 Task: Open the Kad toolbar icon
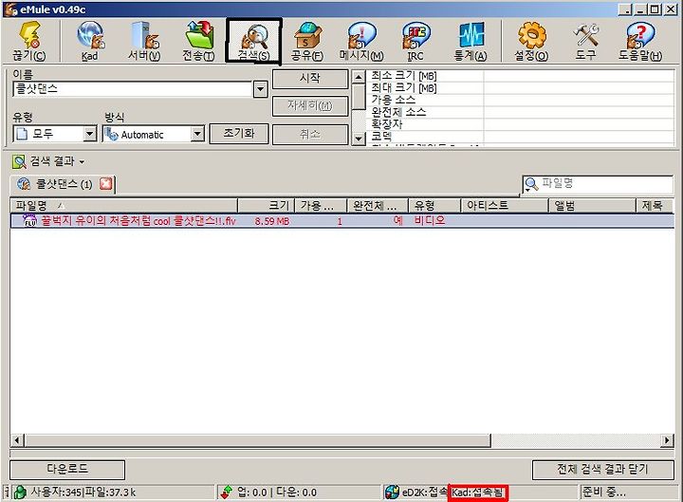[90, 41]
